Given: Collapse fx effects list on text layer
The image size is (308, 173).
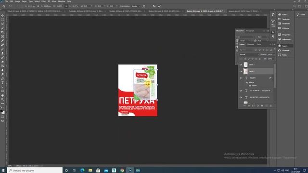Looking at the screenshot, I should 273,78.
